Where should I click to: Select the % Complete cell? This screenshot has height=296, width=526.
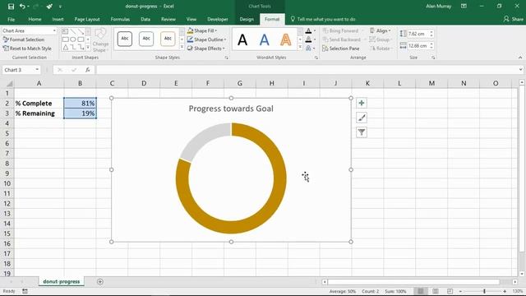click(x=39, y=104)
